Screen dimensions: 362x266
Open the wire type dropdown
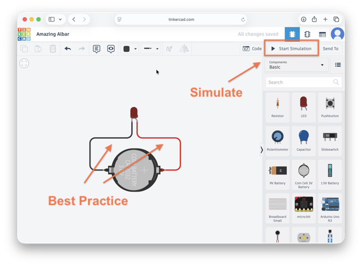pos(151,49)
